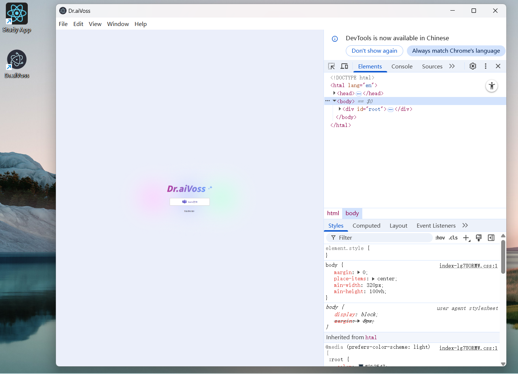The width and height of the screenshot is (518, 374).
Task: Click styles scrollbar down arrow
Action: pos(503,364)
